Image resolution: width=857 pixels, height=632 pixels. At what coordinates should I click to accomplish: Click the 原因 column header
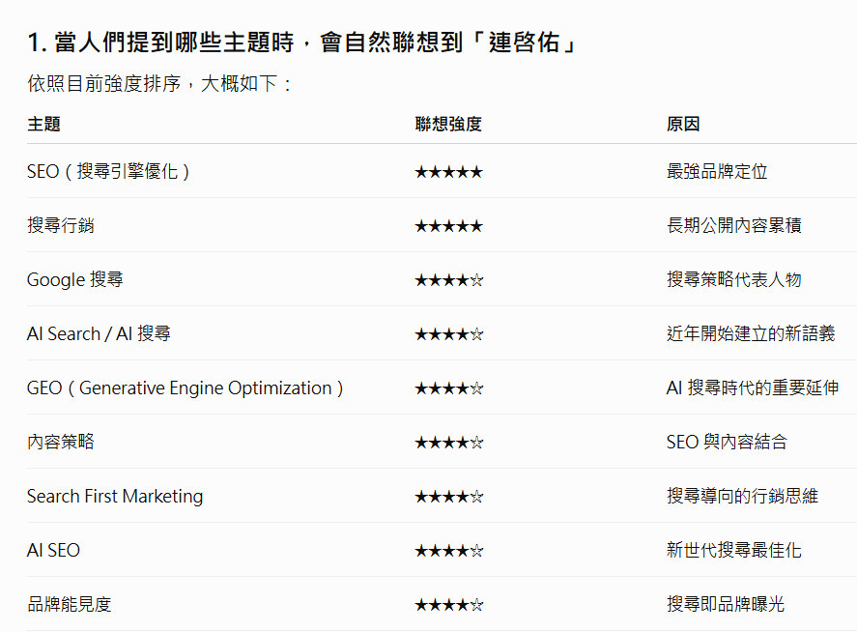[x=683, y=124]
